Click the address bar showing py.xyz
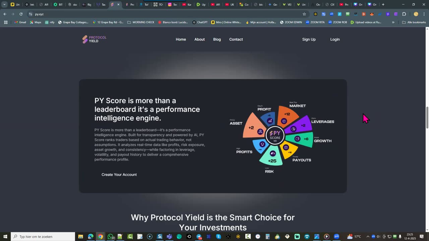The height and width of the screenshot is (241, 429). [168, 14]
